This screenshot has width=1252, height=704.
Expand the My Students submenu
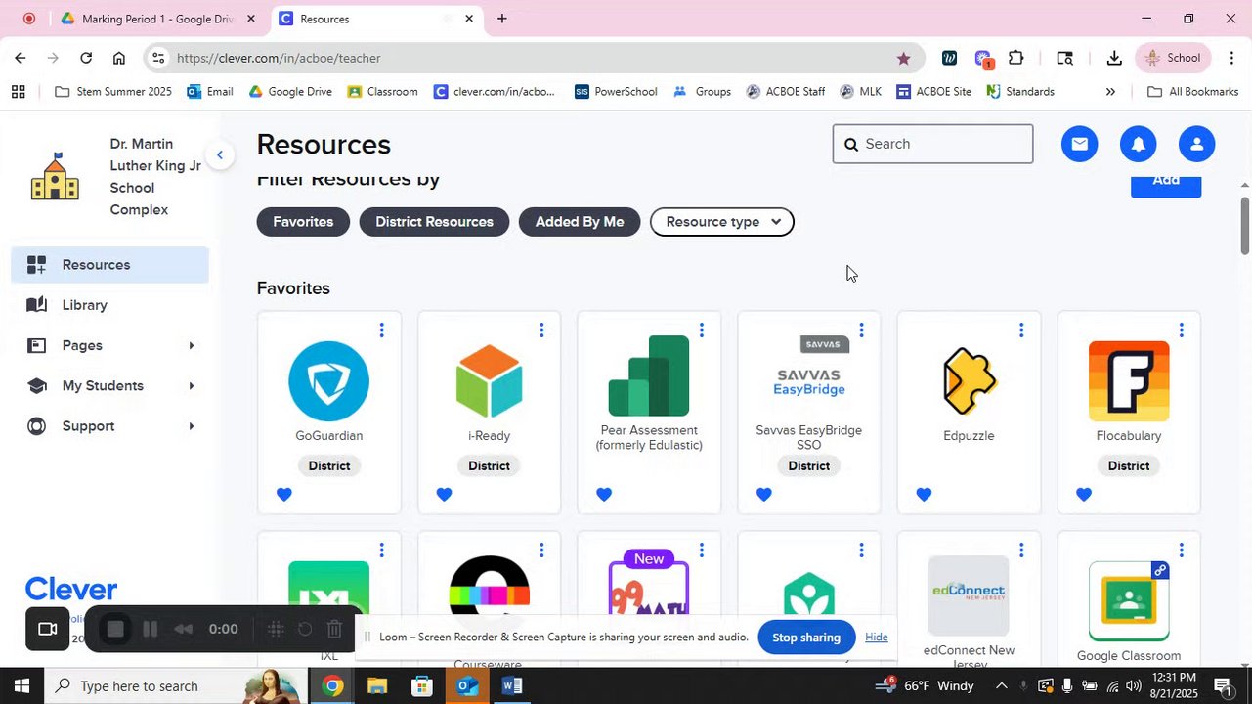[191, 385]
